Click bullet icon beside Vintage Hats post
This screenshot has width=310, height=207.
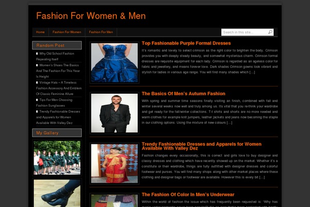[x=37, y=83]
